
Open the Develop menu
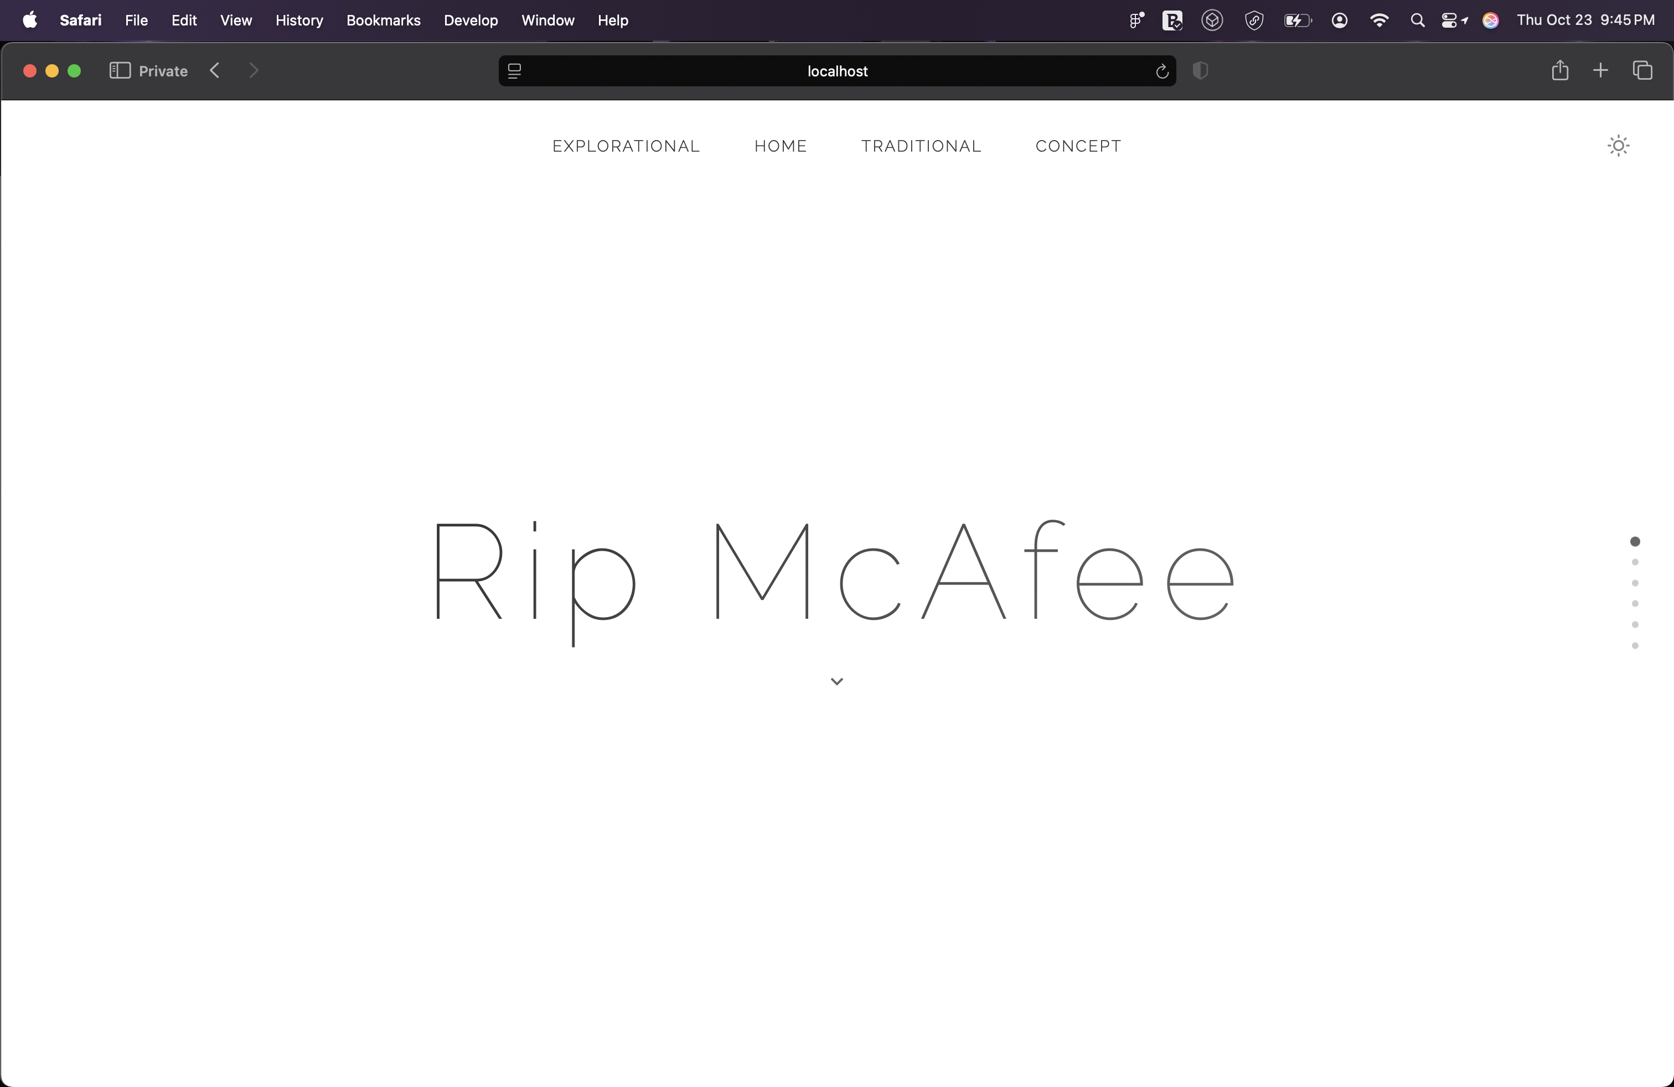[470, 20]
